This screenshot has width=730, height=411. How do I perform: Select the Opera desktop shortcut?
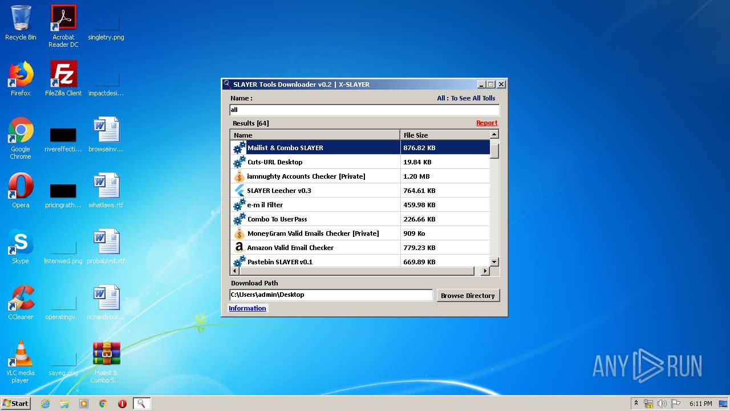[21, 191]
